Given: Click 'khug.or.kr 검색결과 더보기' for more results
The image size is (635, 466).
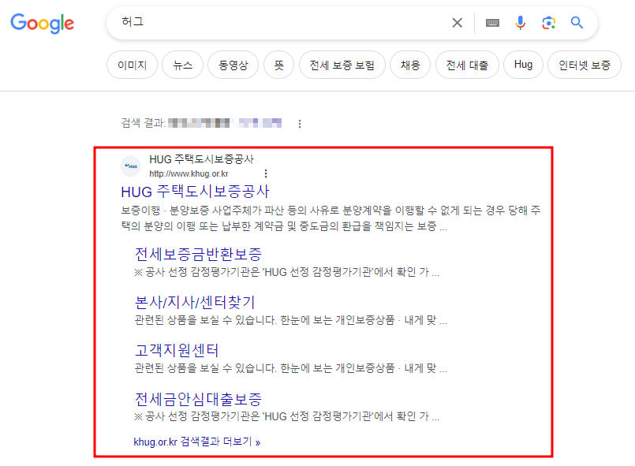Looking at the screenshot, I should (194, 443).
